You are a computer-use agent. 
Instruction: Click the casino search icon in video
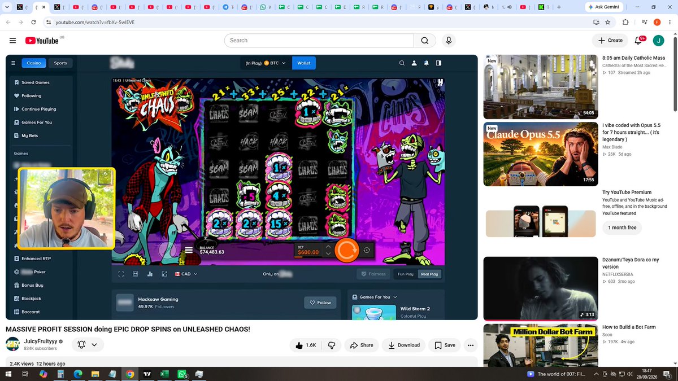click(x=402, y=63)
